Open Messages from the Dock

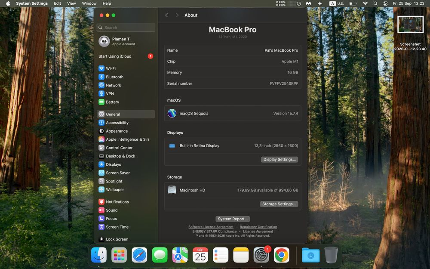160,255
